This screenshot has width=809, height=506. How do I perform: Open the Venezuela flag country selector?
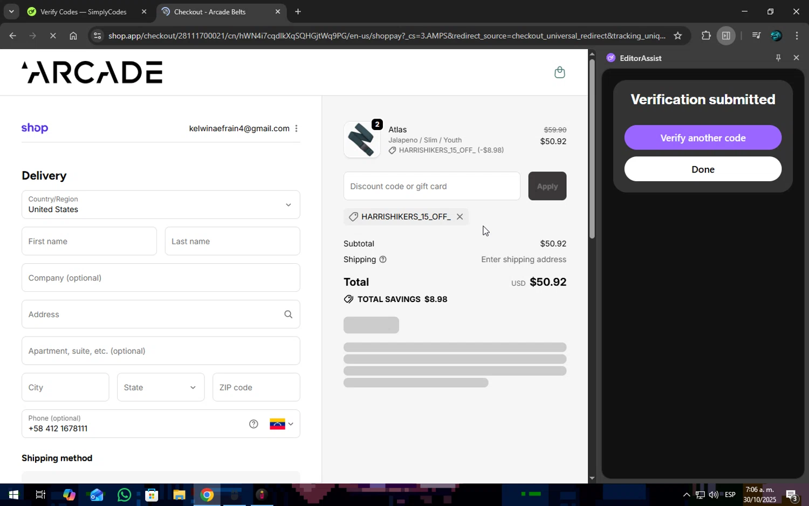[x=282, y=424]
